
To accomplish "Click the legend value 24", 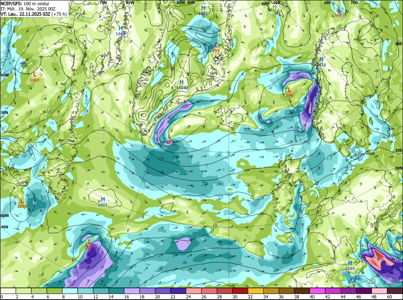I will [x=188, y=297].
